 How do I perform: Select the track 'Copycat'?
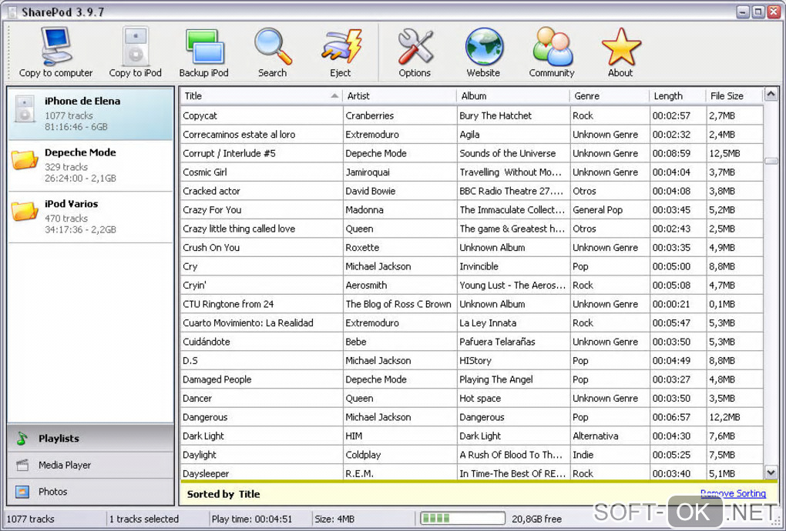click(200, 115)
